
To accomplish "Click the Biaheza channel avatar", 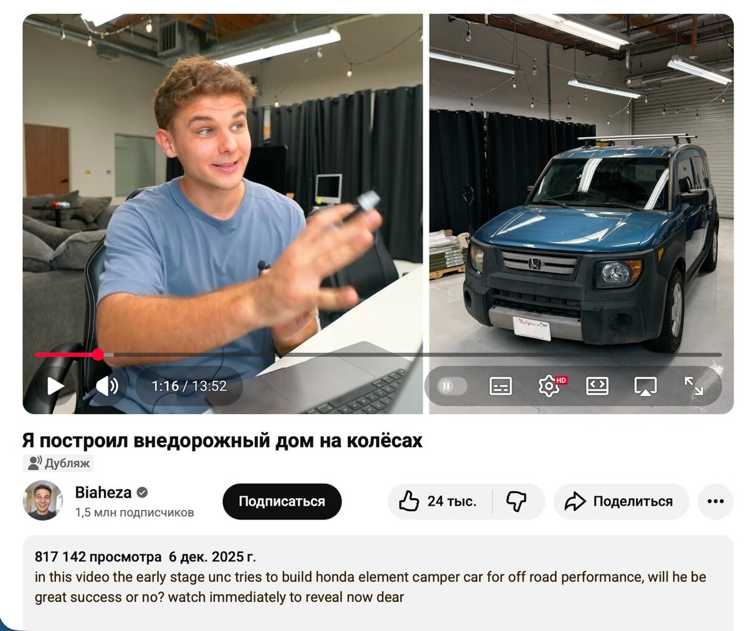I will pos(43,501).
